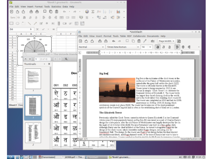Click the page number field in PDF viewer
The height and width of the screenshot is (159, 213).
(x=43, y=59)
